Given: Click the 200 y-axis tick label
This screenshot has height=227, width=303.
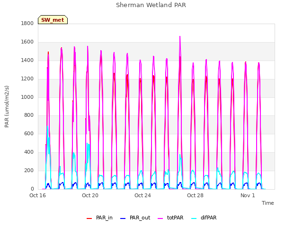Looking at the screenshot, I should pos(29,170).
